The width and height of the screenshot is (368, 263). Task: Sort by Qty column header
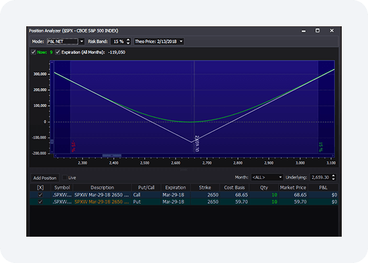pyautogui.click(x=264, y=187)
